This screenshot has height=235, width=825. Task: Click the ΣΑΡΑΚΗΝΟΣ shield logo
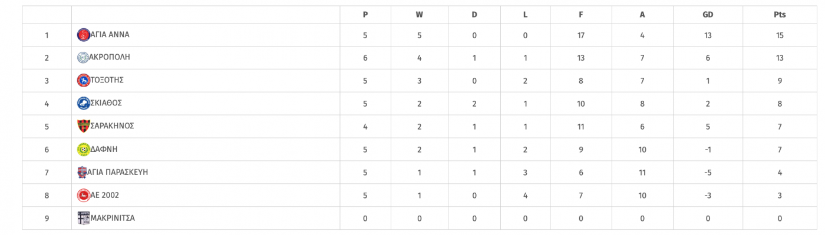coord(84,126)
